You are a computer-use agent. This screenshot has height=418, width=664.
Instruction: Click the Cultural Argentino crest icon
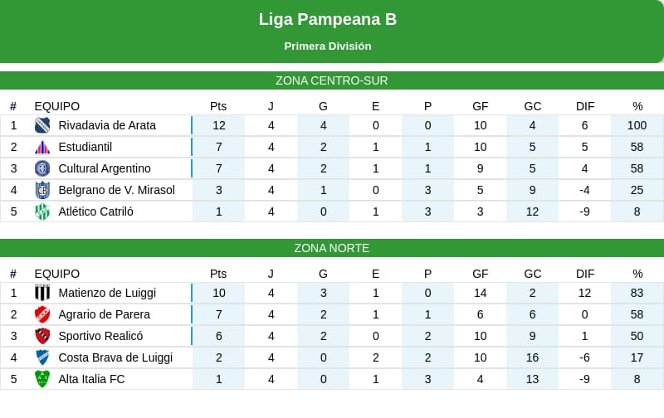[42, 168]
